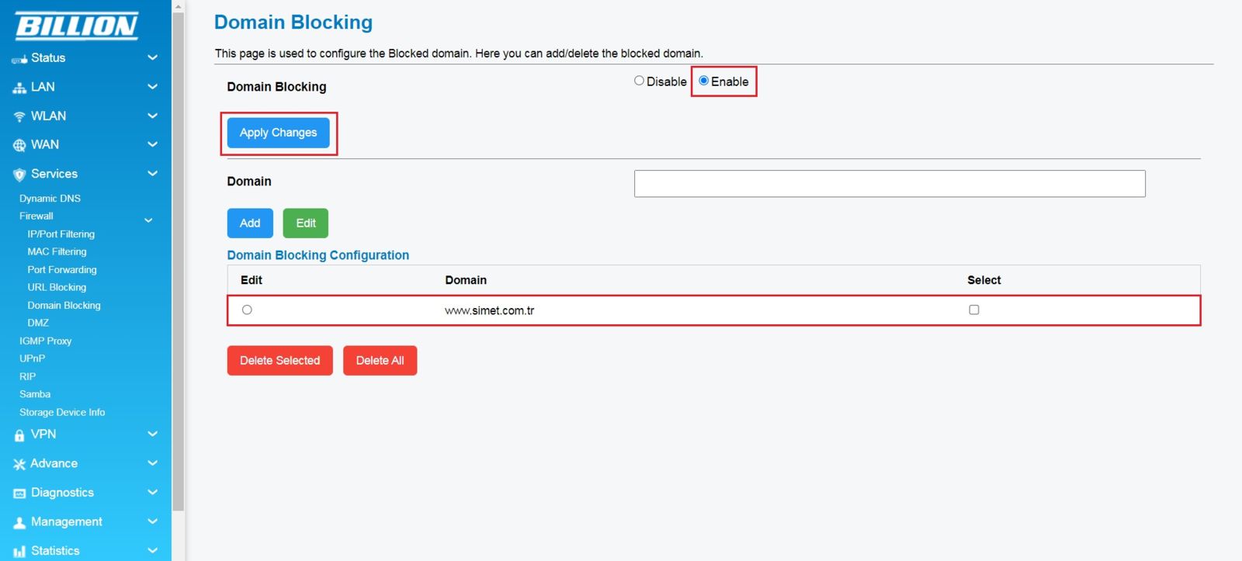The image size is (1242, 561).
Task: Click the LAN network icon
Action: tap(19, 88)
